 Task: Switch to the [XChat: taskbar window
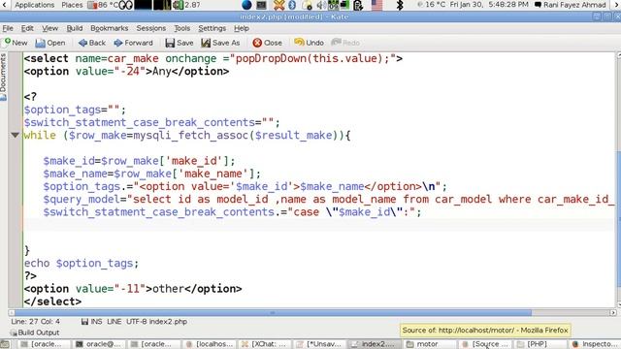(x=264, y=344)
